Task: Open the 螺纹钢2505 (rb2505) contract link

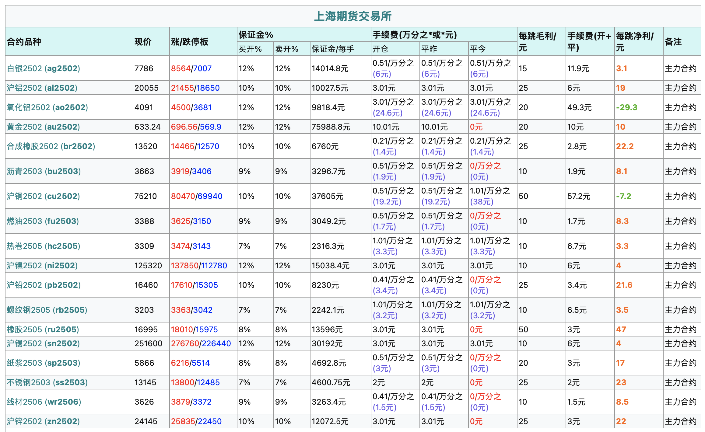Action: pyautogui.click(x=47, y=310)
